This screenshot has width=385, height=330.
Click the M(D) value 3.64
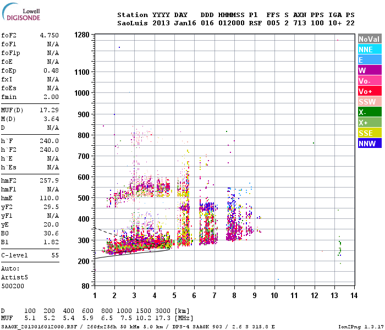pos(51,119)
